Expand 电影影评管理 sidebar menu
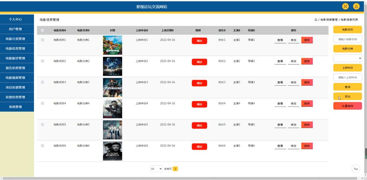The width and height of the screenshot is (367, 180). [x=17, y=58]
